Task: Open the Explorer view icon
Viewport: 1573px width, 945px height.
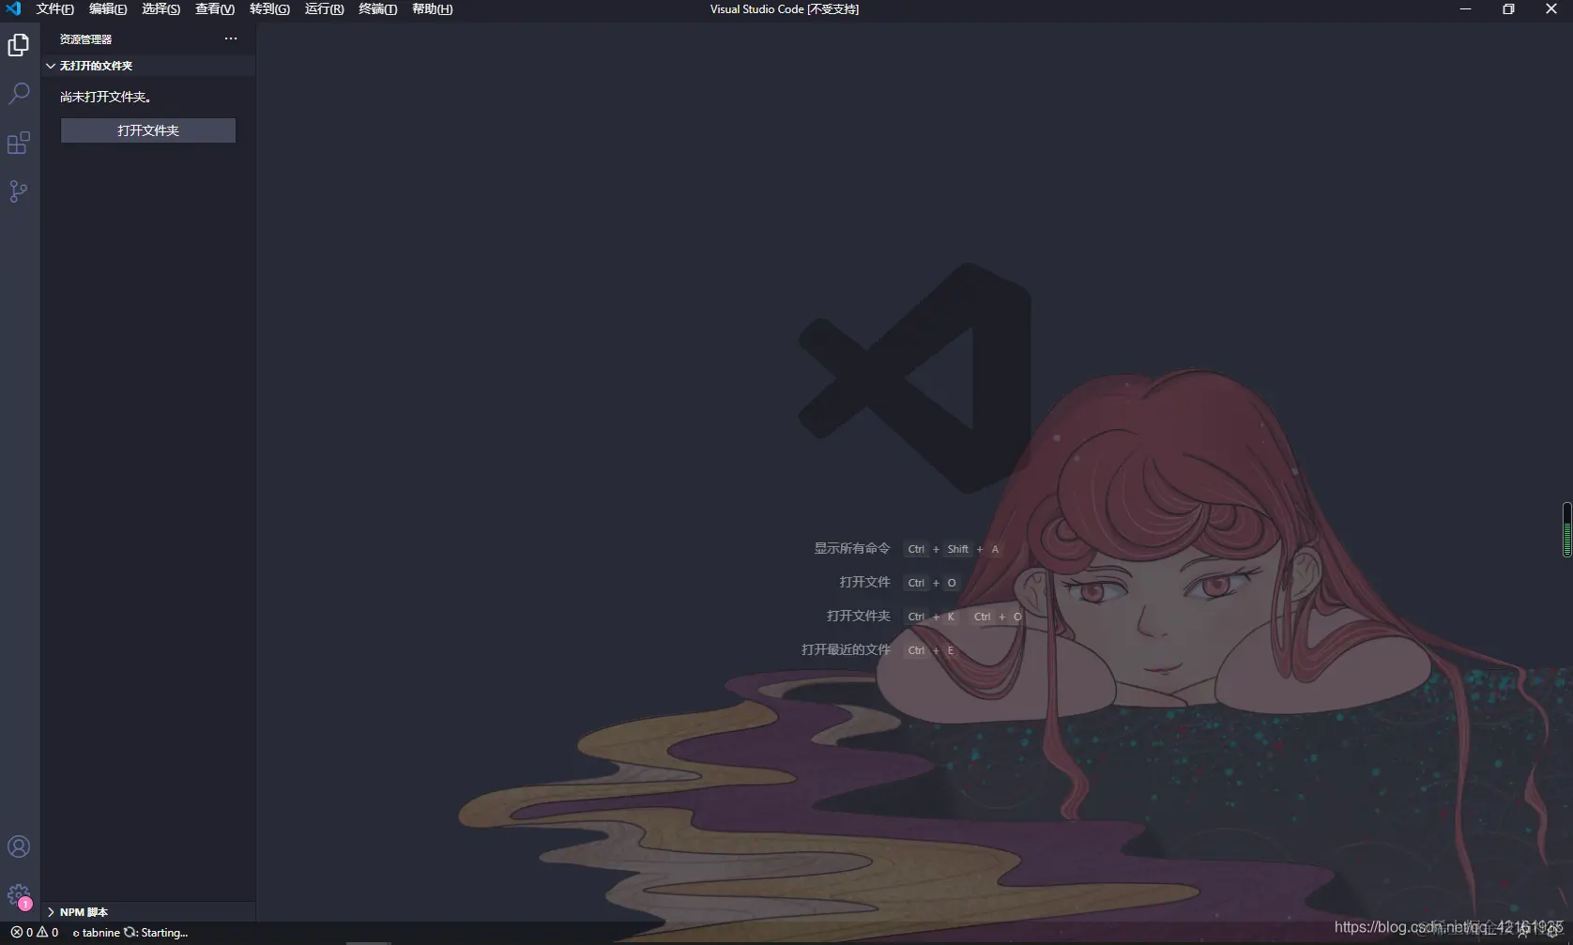Action: (x=19, y=44)
